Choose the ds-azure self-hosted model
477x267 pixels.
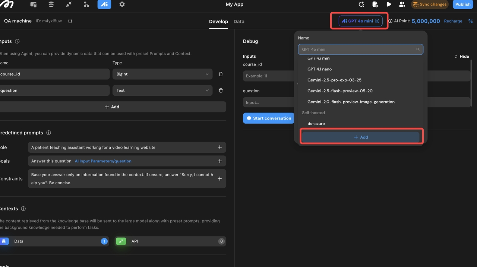316,124
